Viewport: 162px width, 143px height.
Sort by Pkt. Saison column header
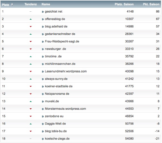click(x=151, y=4)
